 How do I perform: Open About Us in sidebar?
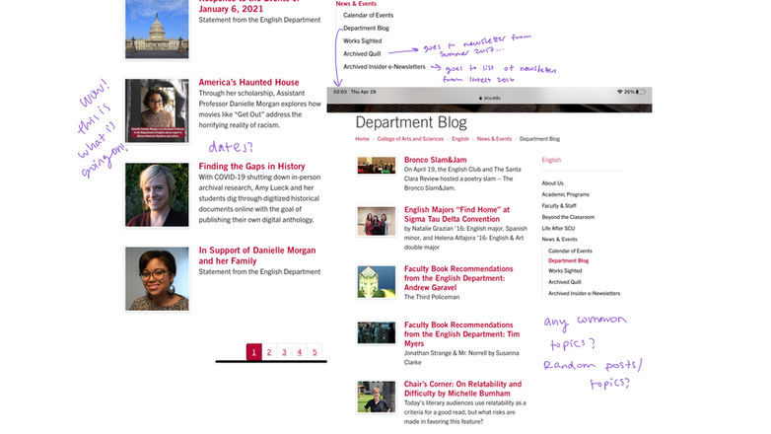coord(553,183)
